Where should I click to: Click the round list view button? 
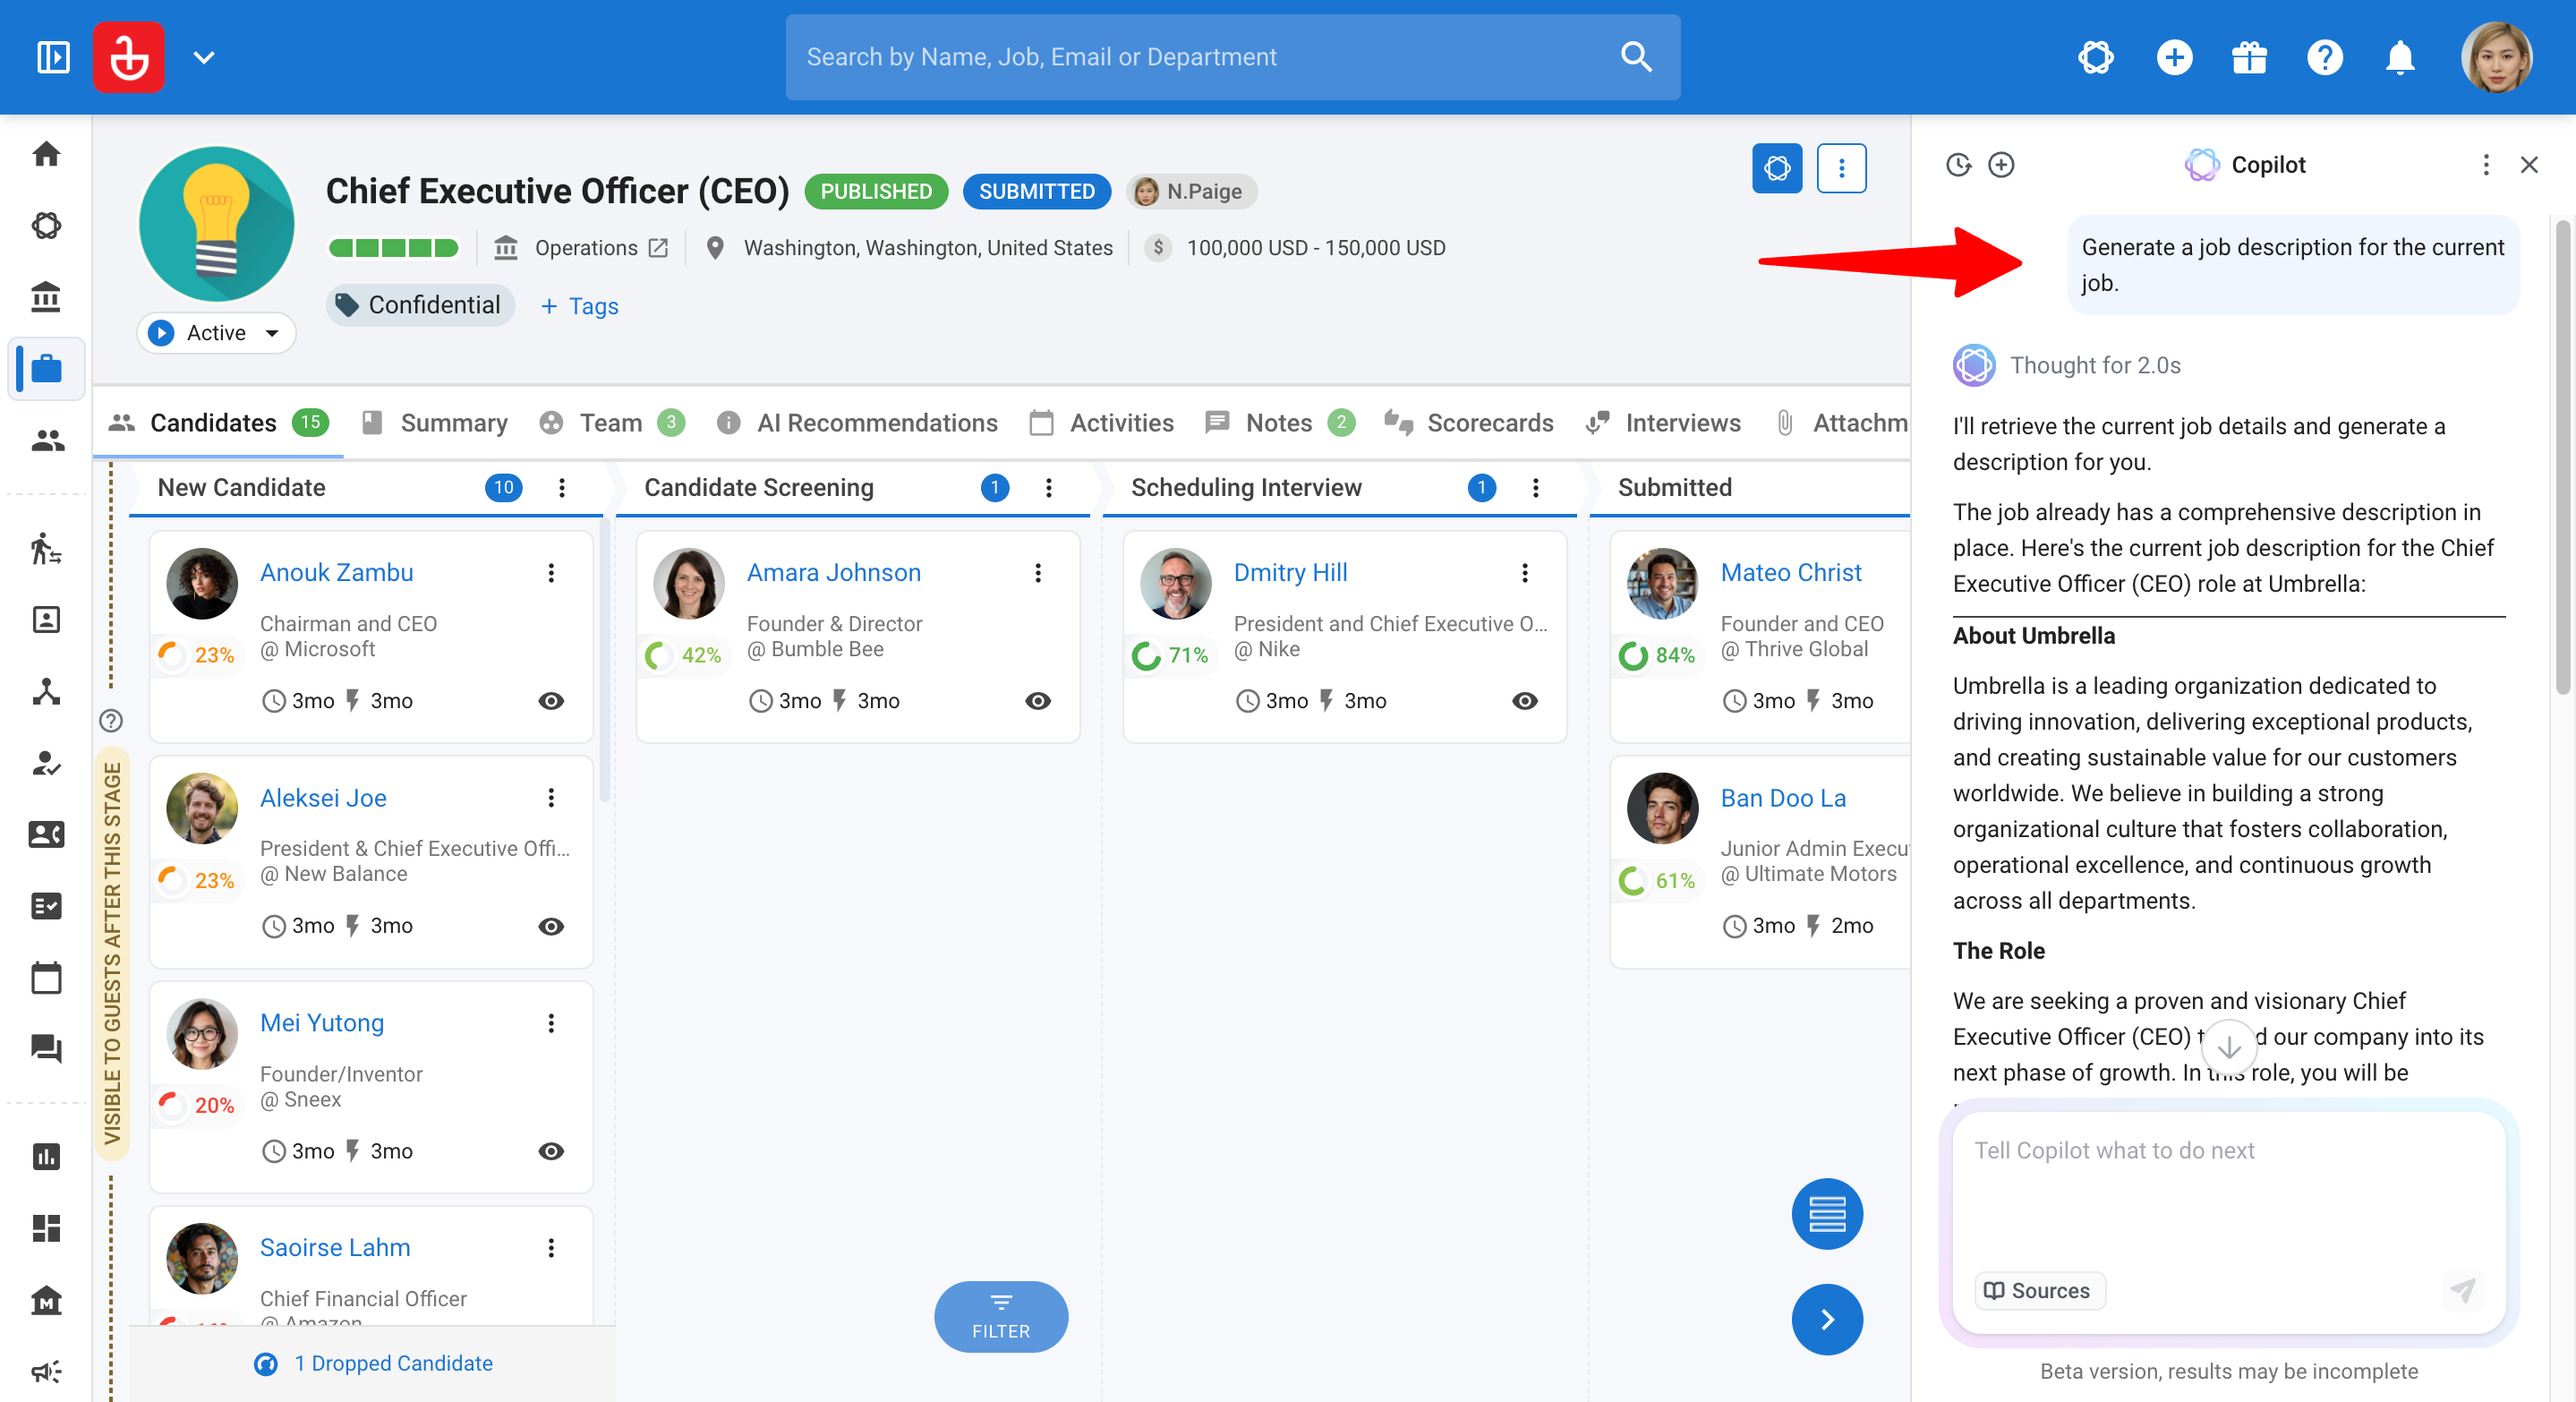pos(1827,1214)
